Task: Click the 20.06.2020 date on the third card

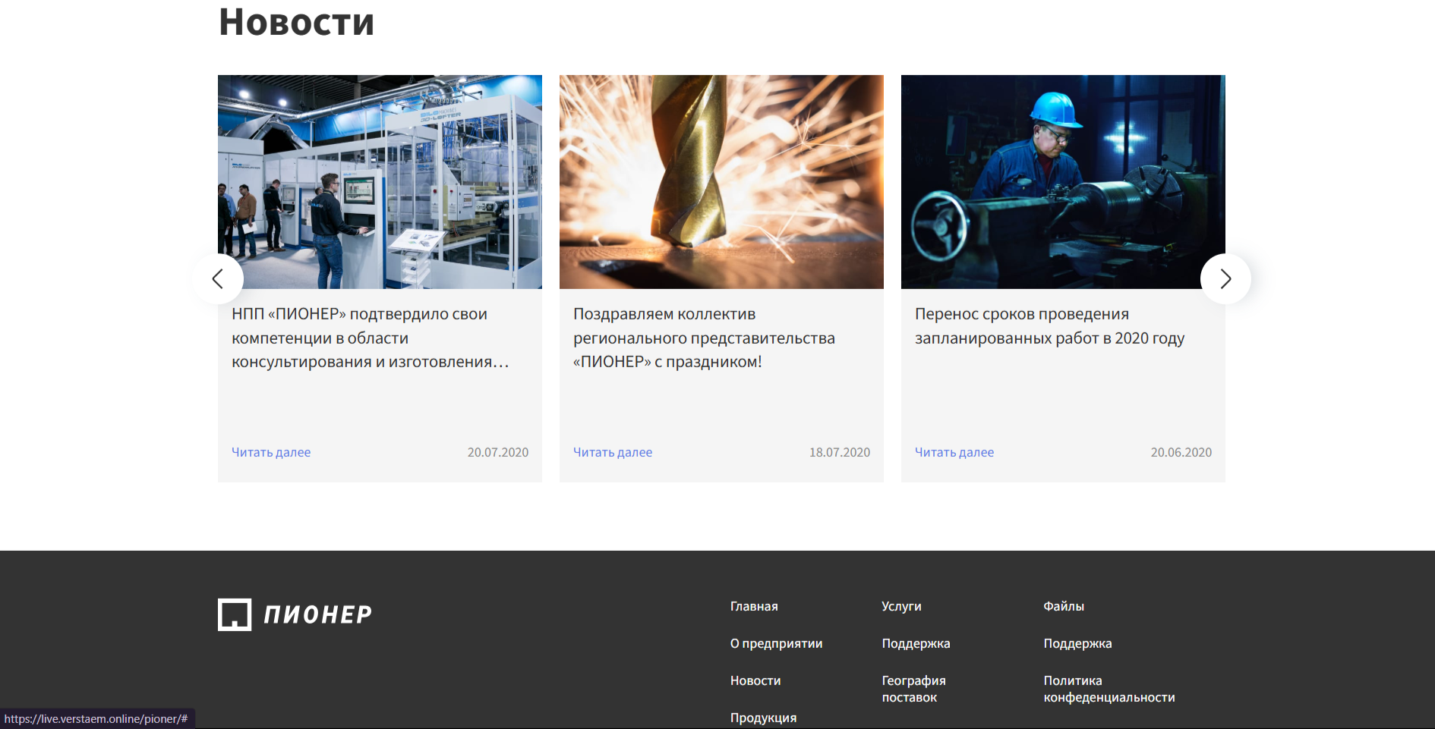Action: click(x=1181, y=452)
